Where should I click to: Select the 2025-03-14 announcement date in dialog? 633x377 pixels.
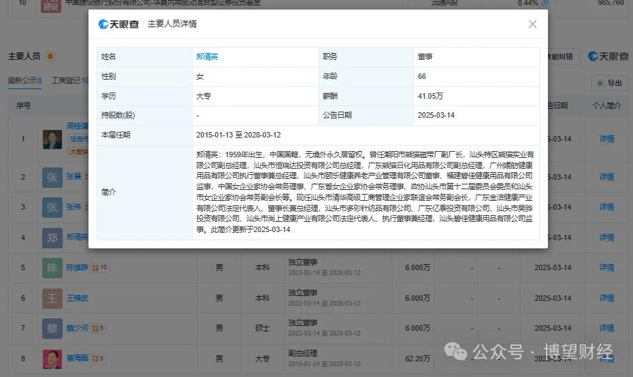[x=436, y=116]
